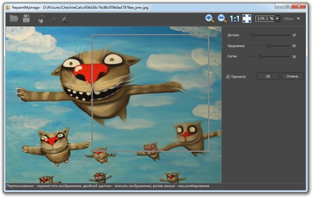This screenshot has width=312, height=197.
Task: Open an image with the folder icon
Action: point(14,19)
